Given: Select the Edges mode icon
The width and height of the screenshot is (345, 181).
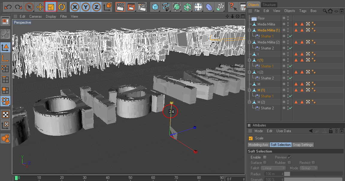Looking at the screenshot, I should click(x=5, y=80).
